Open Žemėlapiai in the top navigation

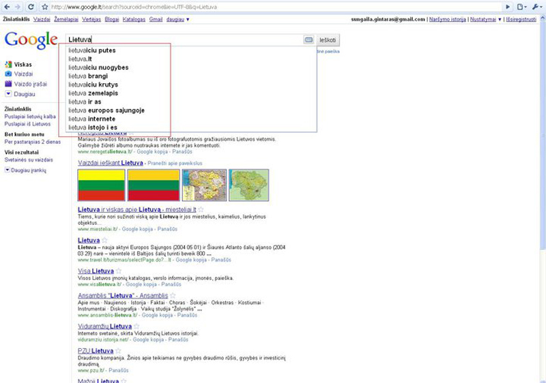click(66, 20)
